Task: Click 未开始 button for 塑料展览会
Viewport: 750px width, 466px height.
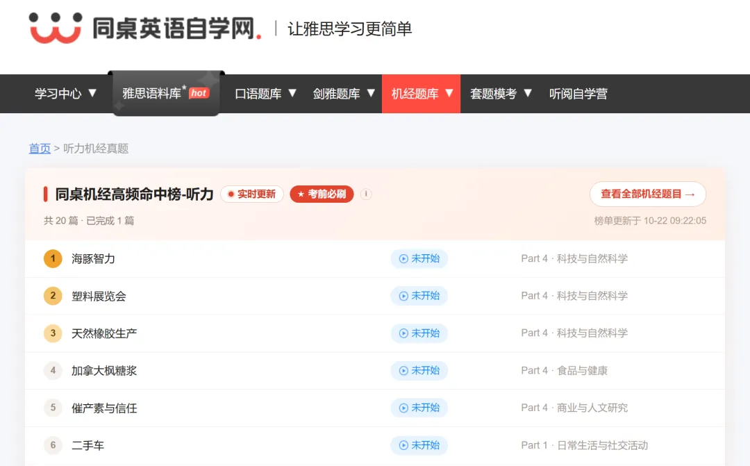Action: [419, 296]
